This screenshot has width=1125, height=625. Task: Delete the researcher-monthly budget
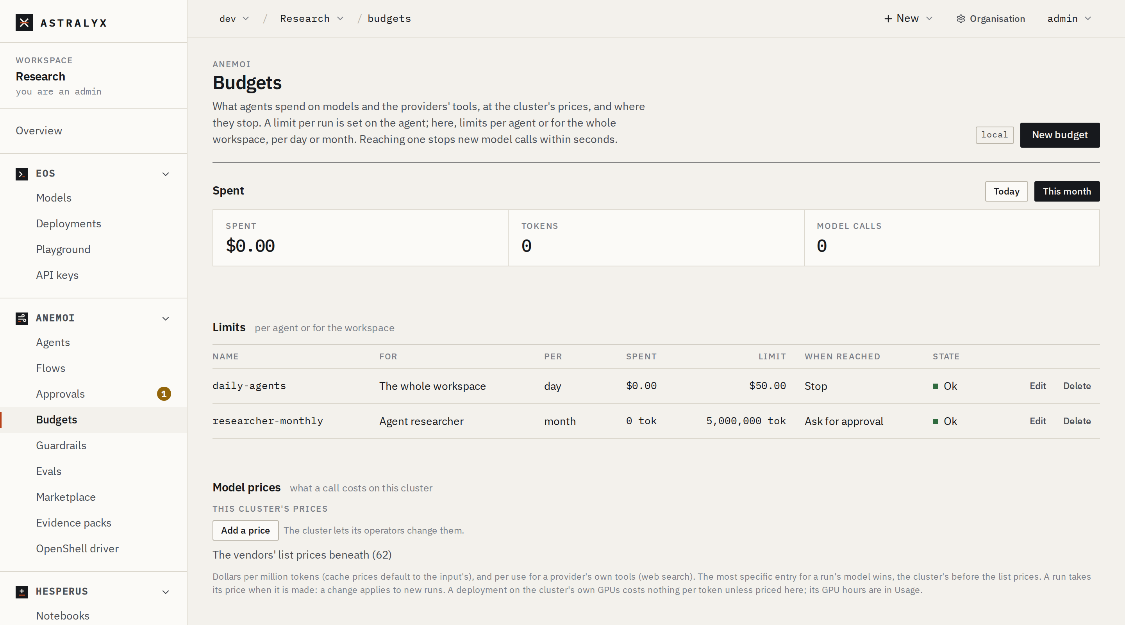tap(1077, 421)
